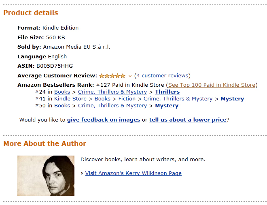The image size is (267, 205).
Task: Visit Amazon's Kerry Wilkinson Page
Action: (x=133, y=173)
